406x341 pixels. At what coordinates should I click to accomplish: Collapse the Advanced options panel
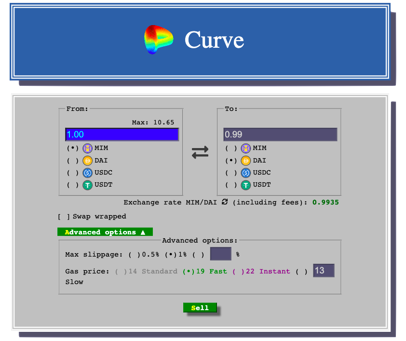[x=105, y=232]
